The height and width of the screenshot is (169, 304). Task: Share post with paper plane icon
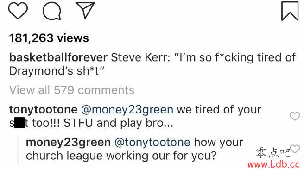click(x=85, y=11)
